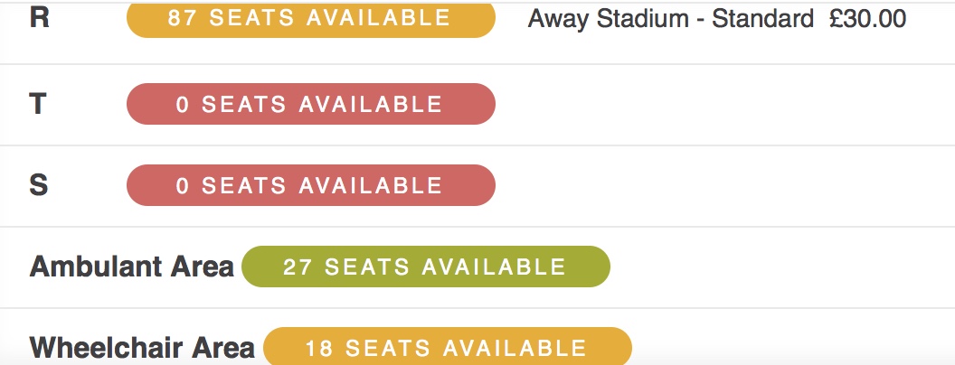Screen dimensions: 955x365
Task: Select the block S row label
Action: pyautogui.click(x=38, y=185)
